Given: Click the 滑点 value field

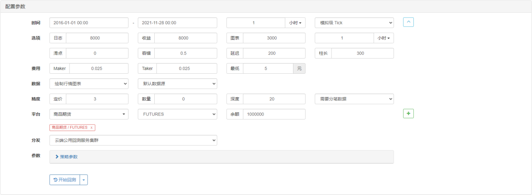Looking at the screenshot, I should (x=97, y=53).
